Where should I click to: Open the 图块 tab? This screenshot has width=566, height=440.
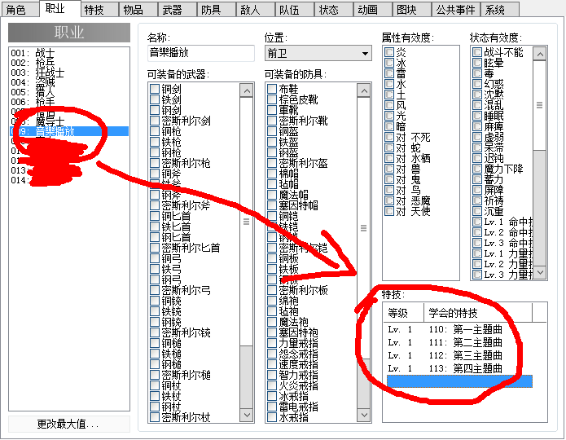pos(411,10)
